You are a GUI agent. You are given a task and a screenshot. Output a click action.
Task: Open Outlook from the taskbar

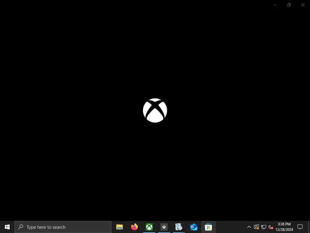194,227
